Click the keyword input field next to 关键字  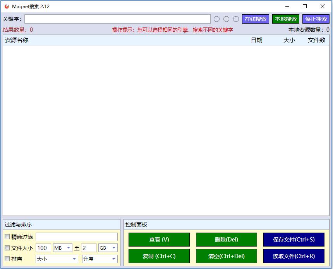pyautogui.click(x=116, y=19)
